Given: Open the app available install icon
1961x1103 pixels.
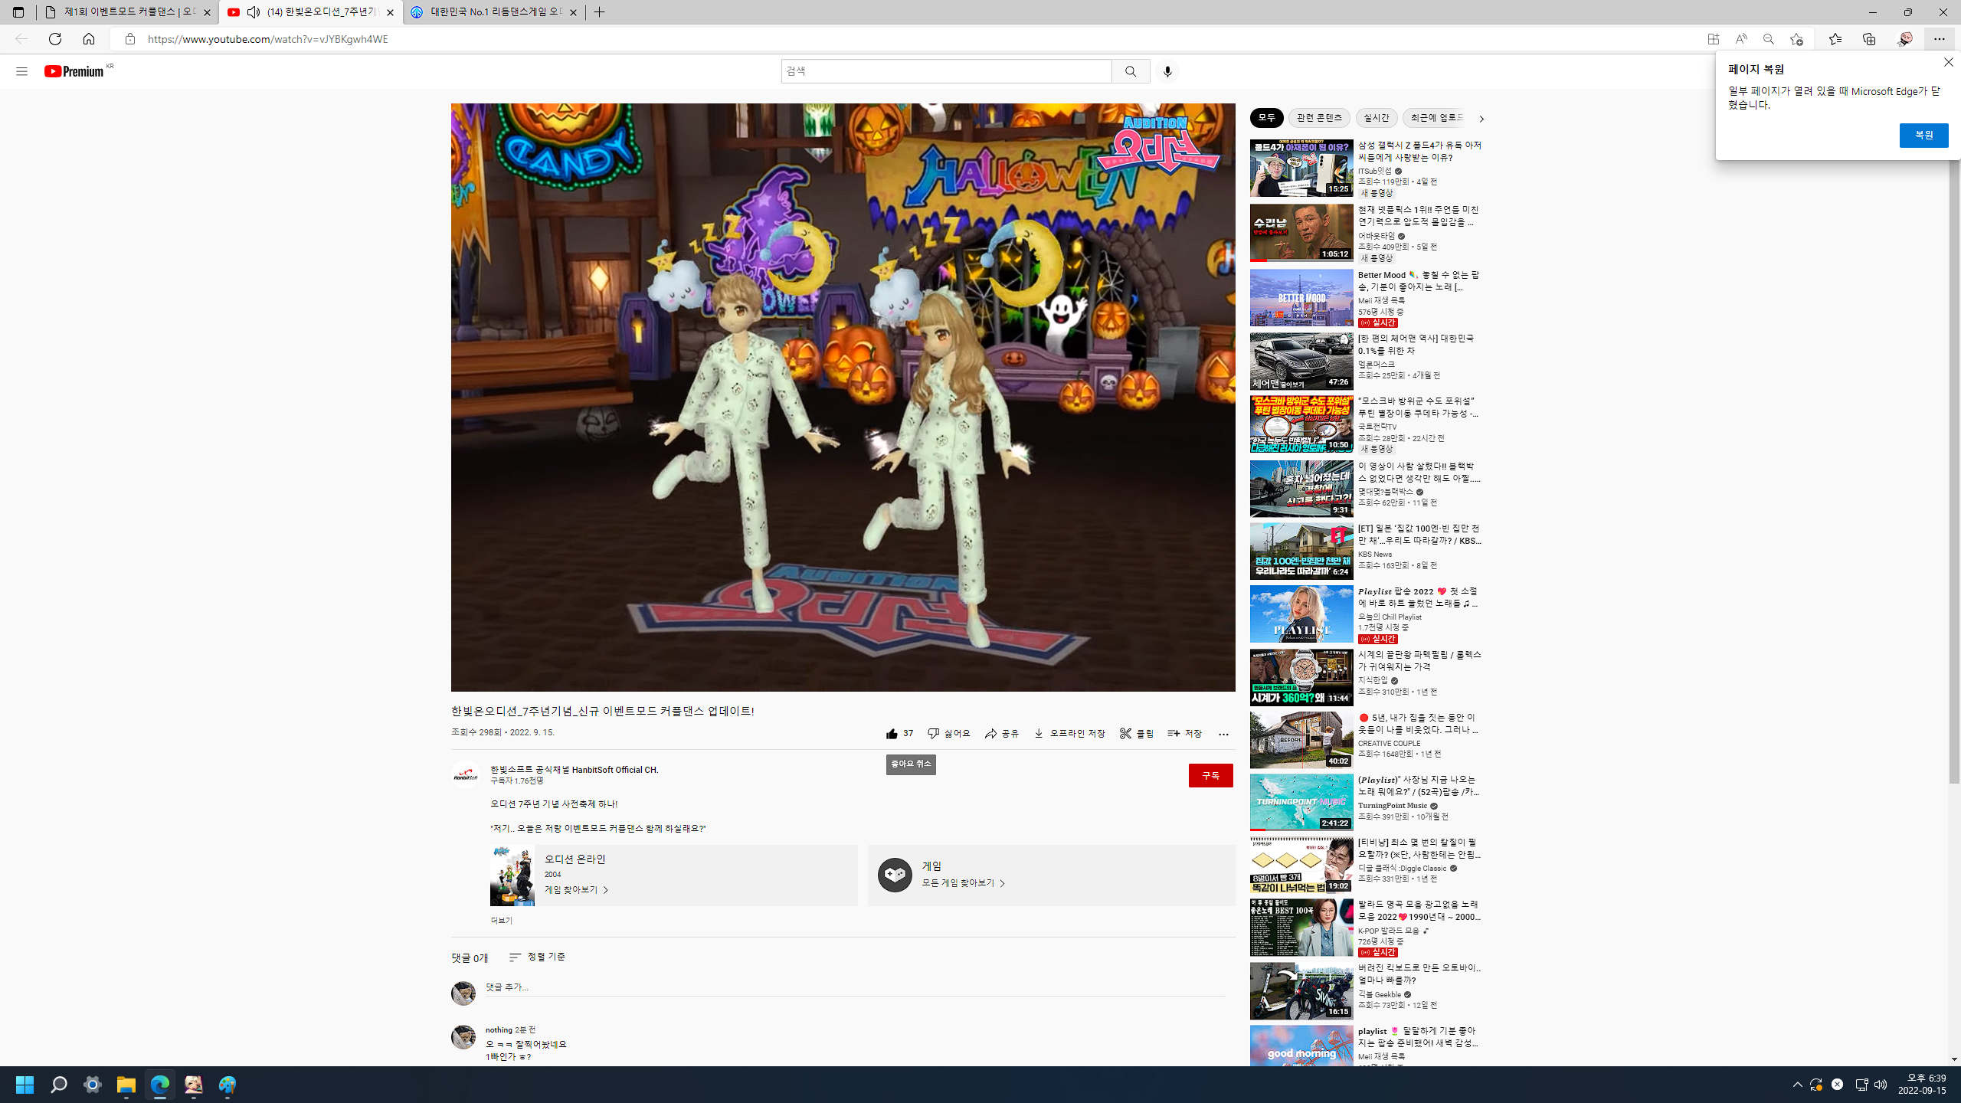Looking at the screenshot, I should click(x=1714, y=39).
